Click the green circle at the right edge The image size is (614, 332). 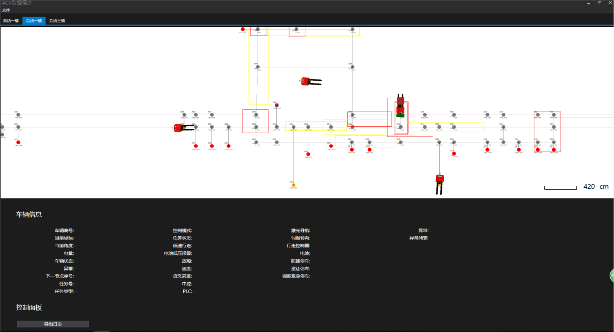612,276
